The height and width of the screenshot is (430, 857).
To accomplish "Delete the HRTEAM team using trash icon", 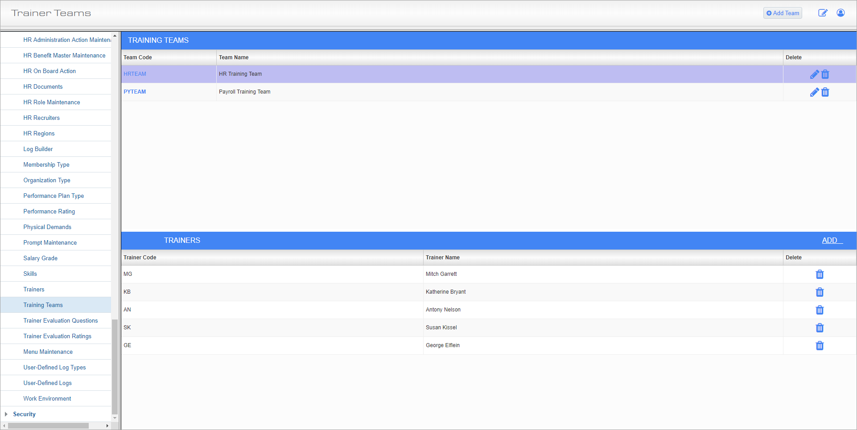I will coord(825,74).
